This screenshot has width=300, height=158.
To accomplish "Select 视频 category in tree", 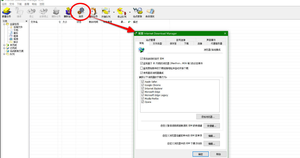I will click(16, 39).
